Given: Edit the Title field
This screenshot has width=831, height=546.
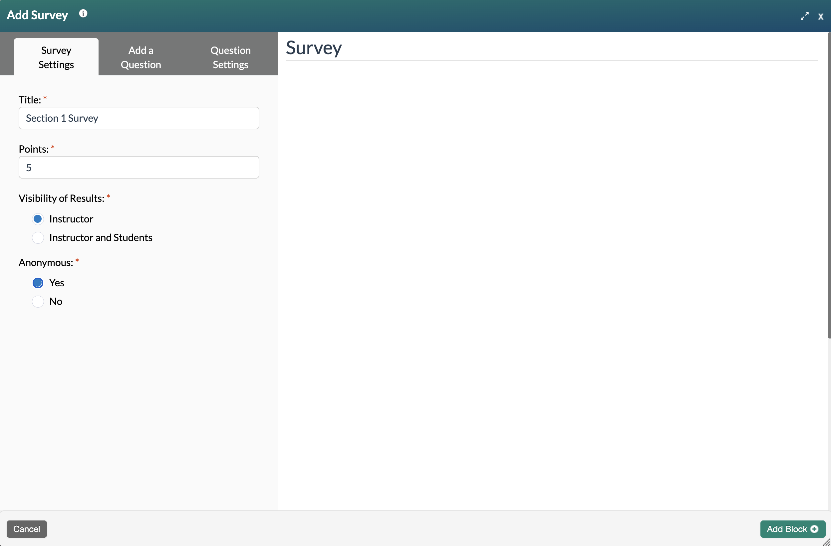Looking at the screenshot, I should 139,118.
